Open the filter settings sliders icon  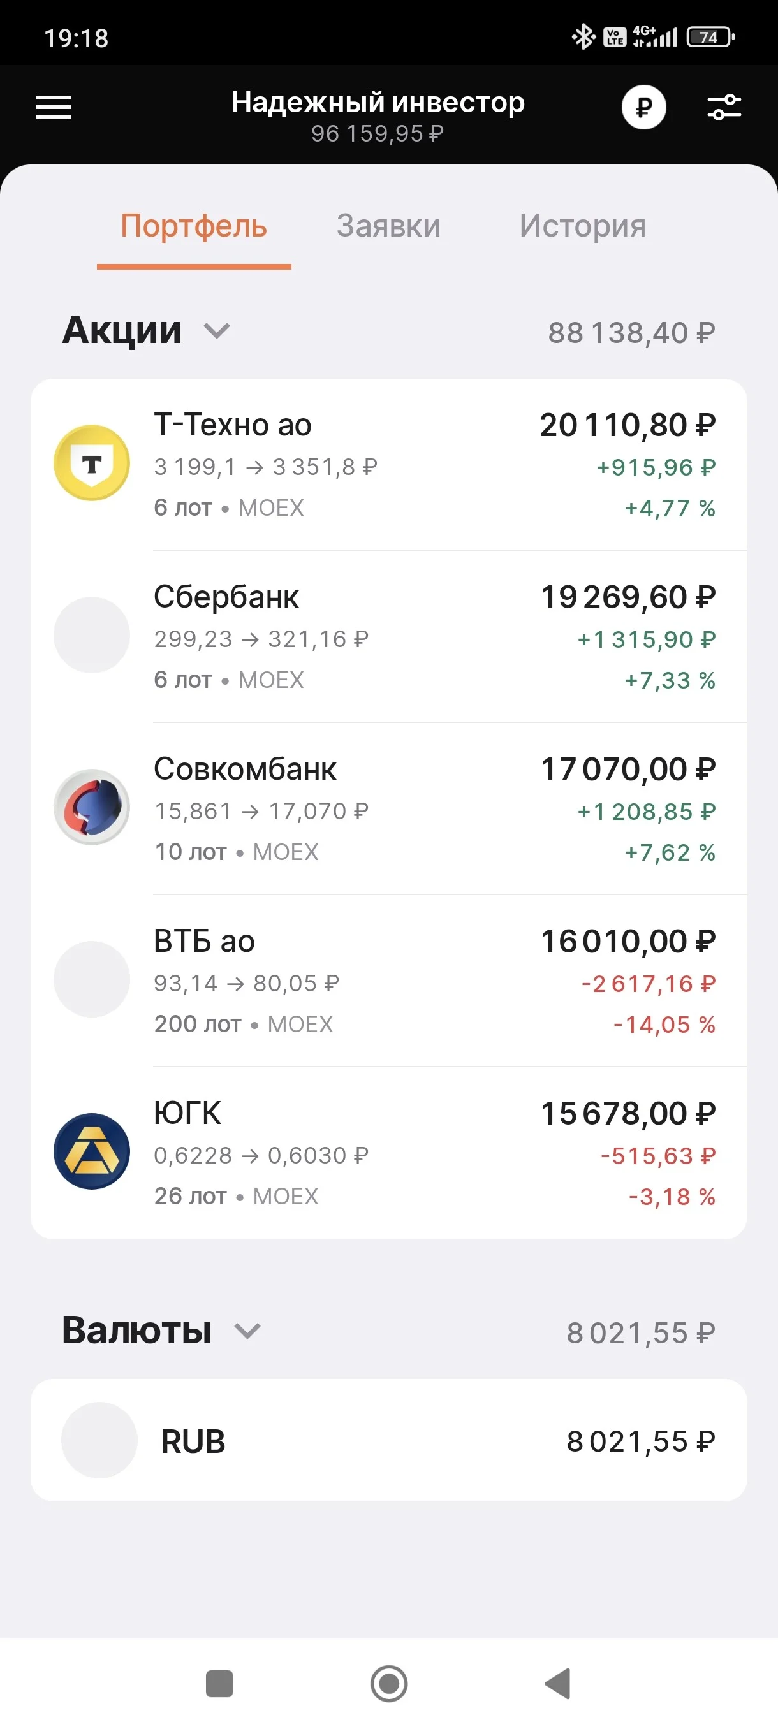click(724, 107)
